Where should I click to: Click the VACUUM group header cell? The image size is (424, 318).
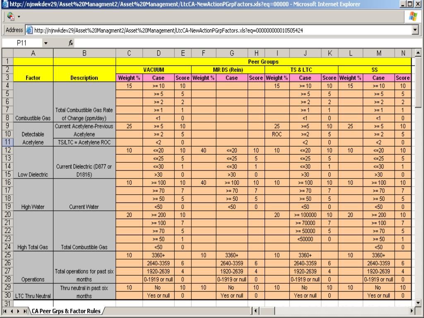click(x=154, y=70)
